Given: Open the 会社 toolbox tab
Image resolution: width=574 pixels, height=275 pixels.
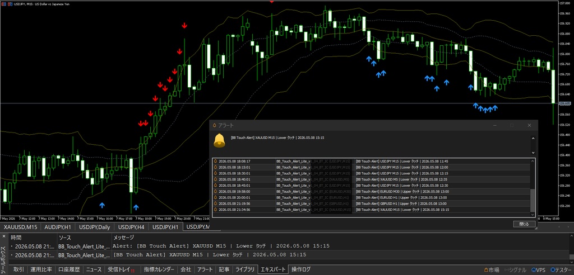Looking at the screenshot, I should click(x=186, y=269).
